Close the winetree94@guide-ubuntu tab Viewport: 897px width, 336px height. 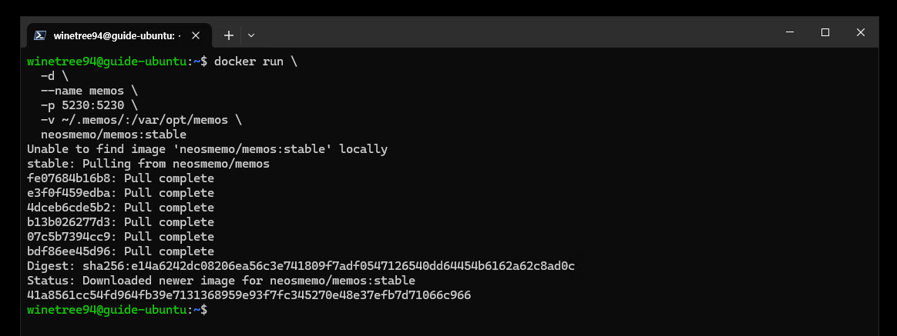pos(195,35)
